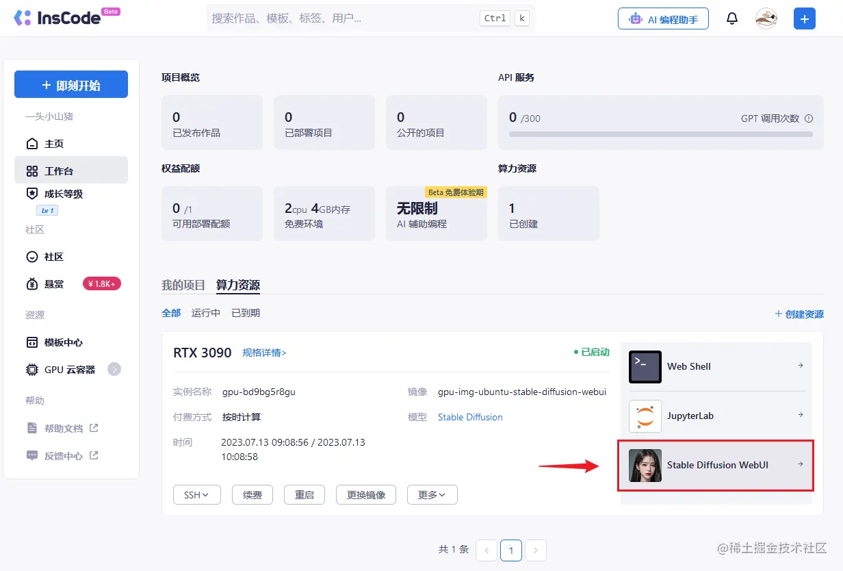The height and width of the screenshot is (571, 843).
Task: Click the community icon beside 社区
Action: tap(31, 257)
